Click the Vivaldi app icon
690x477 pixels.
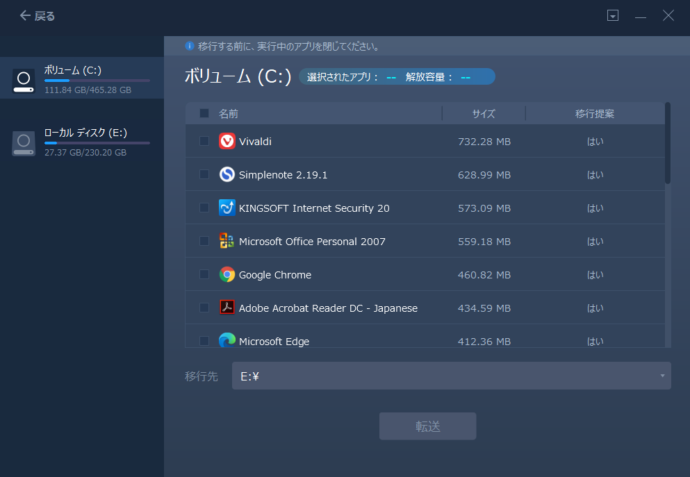(x=227, y=141)
